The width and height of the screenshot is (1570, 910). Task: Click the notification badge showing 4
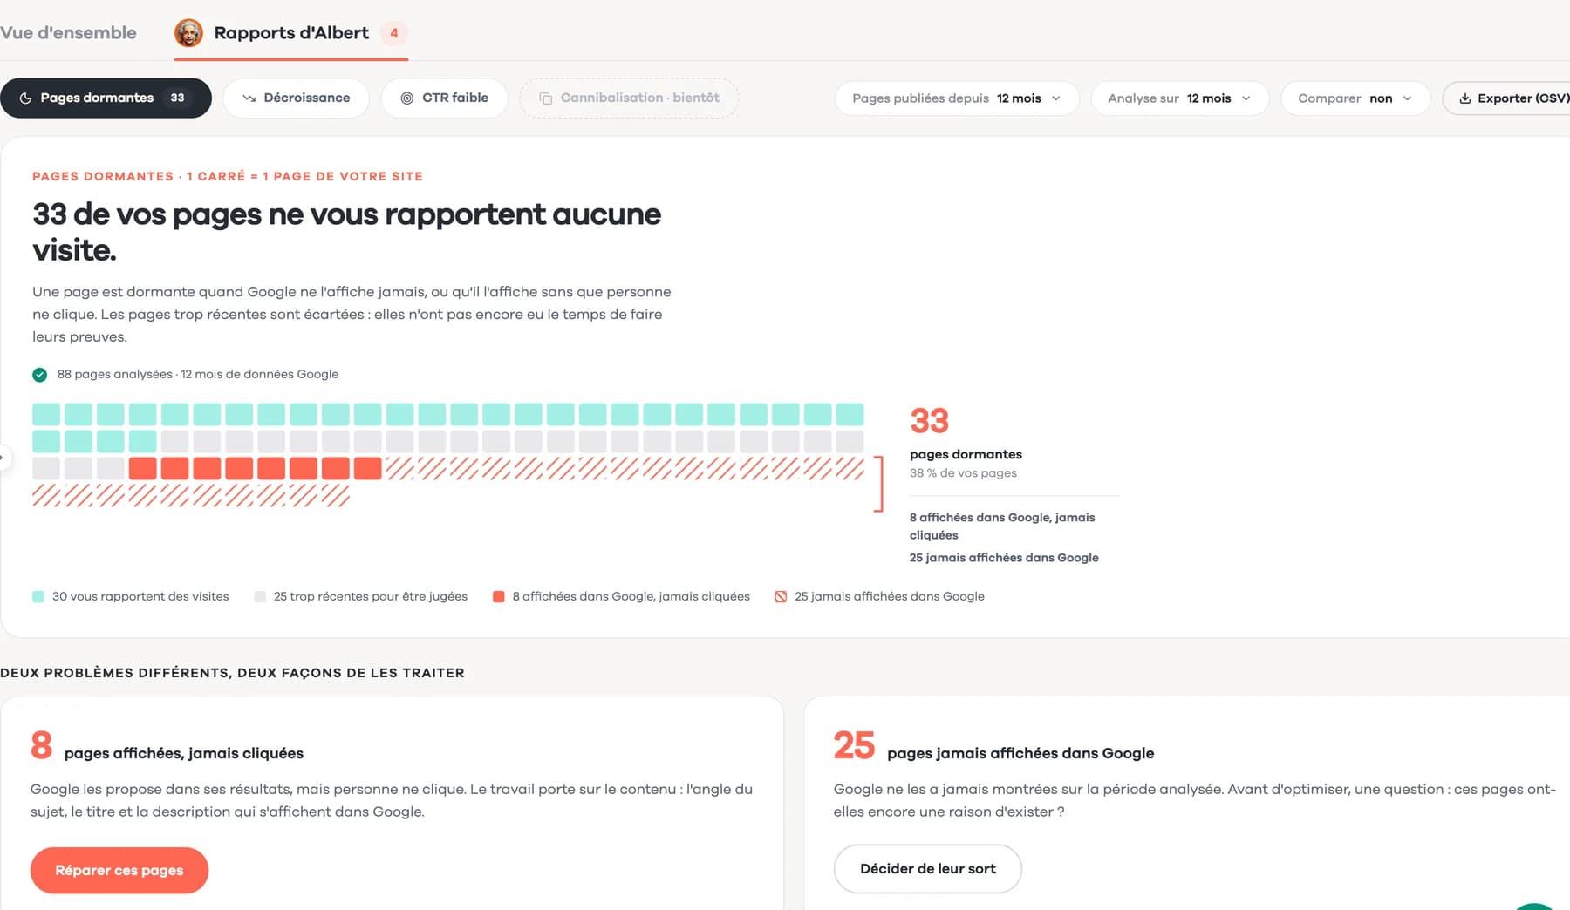(394, 33)
